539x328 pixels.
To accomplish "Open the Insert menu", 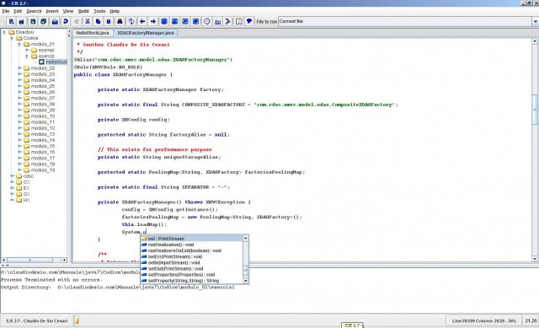I will (x=52, y=11).
